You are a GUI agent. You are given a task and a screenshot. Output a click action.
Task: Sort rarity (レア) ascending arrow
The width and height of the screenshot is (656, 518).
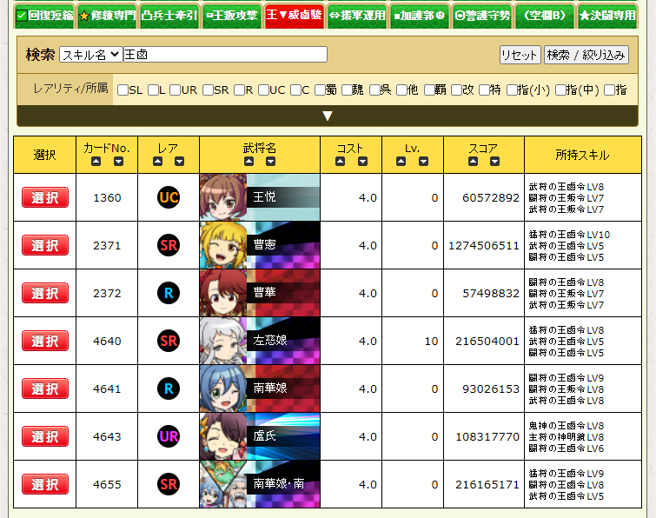tap(158, 161)
